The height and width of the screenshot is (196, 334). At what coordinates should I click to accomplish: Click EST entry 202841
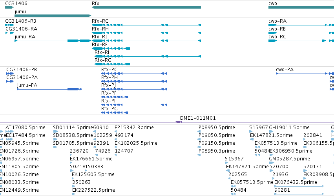[313, 135]
